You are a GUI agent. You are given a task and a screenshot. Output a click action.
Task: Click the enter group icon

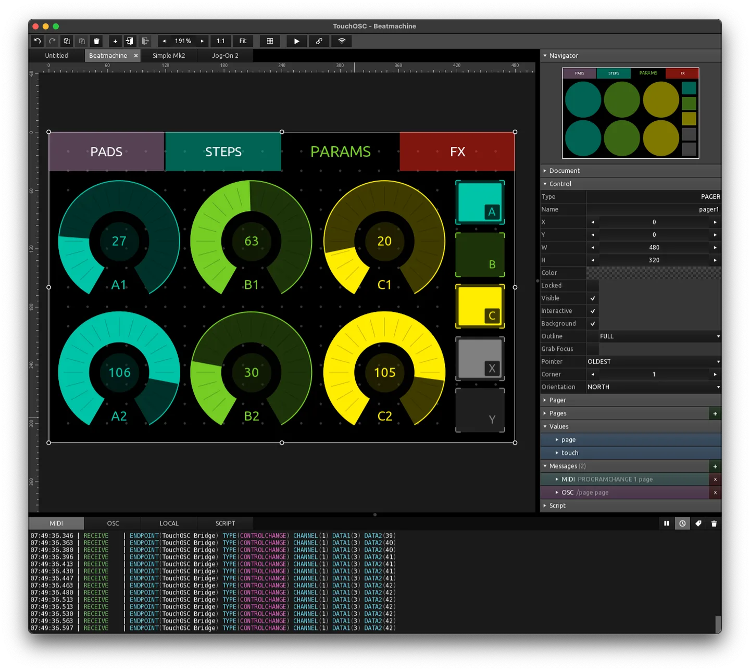[130, 41]
